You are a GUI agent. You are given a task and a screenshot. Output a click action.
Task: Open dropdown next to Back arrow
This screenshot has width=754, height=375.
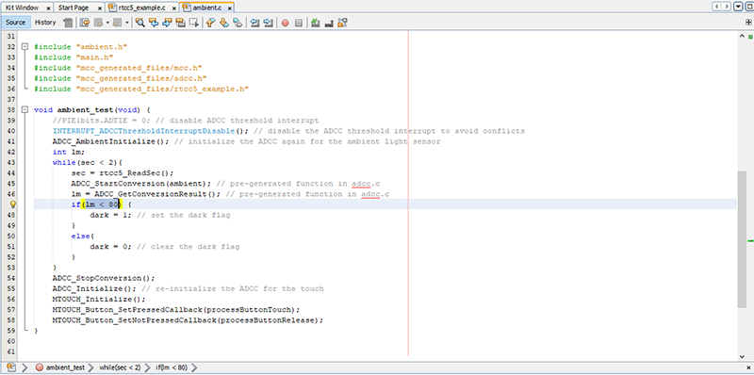pyautogui.click(x=107, y=23)
